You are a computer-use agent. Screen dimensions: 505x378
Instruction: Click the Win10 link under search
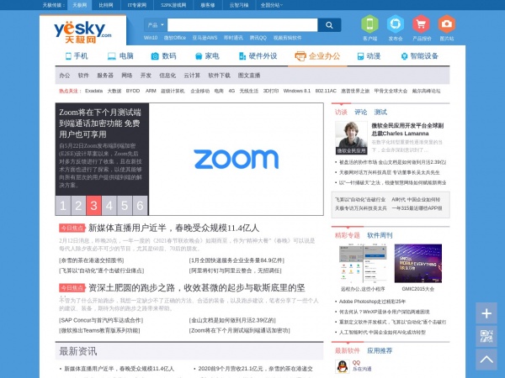(151, 38)
